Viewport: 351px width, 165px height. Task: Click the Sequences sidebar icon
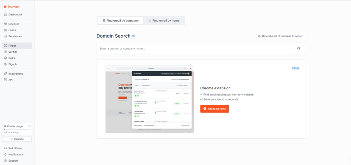click(5, 36)
